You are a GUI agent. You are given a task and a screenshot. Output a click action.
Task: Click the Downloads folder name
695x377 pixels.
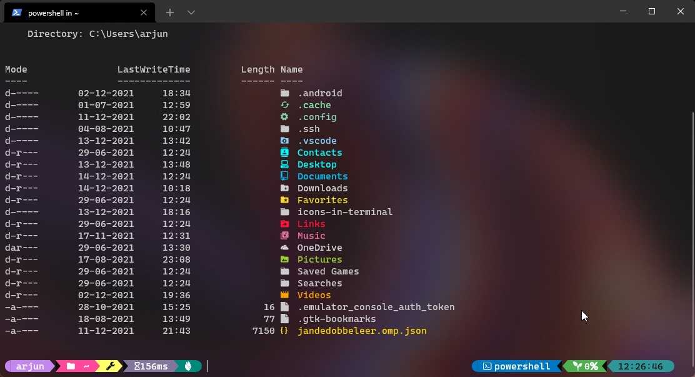322,188
